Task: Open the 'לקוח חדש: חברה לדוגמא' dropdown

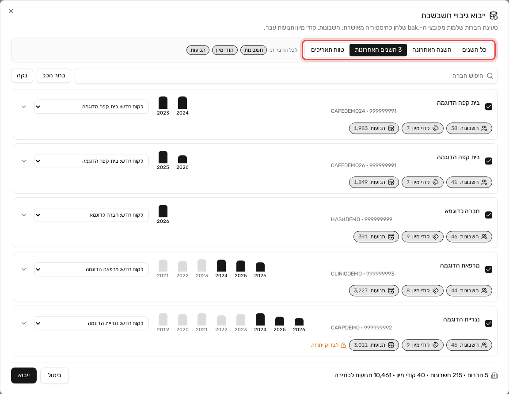Action: tap(91, 215)
